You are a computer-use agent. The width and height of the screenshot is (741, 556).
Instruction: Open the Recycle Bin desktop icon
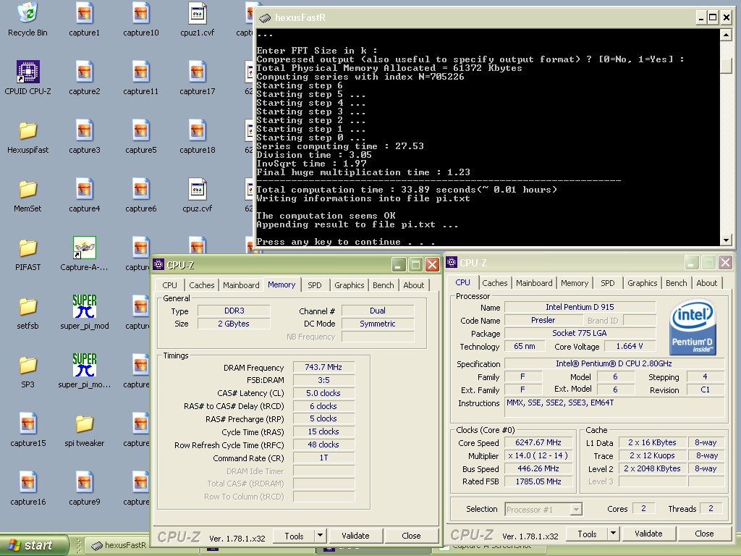(27, 13)
